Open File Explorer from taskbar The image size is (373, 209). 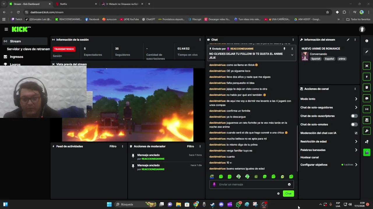coord(178,204)
